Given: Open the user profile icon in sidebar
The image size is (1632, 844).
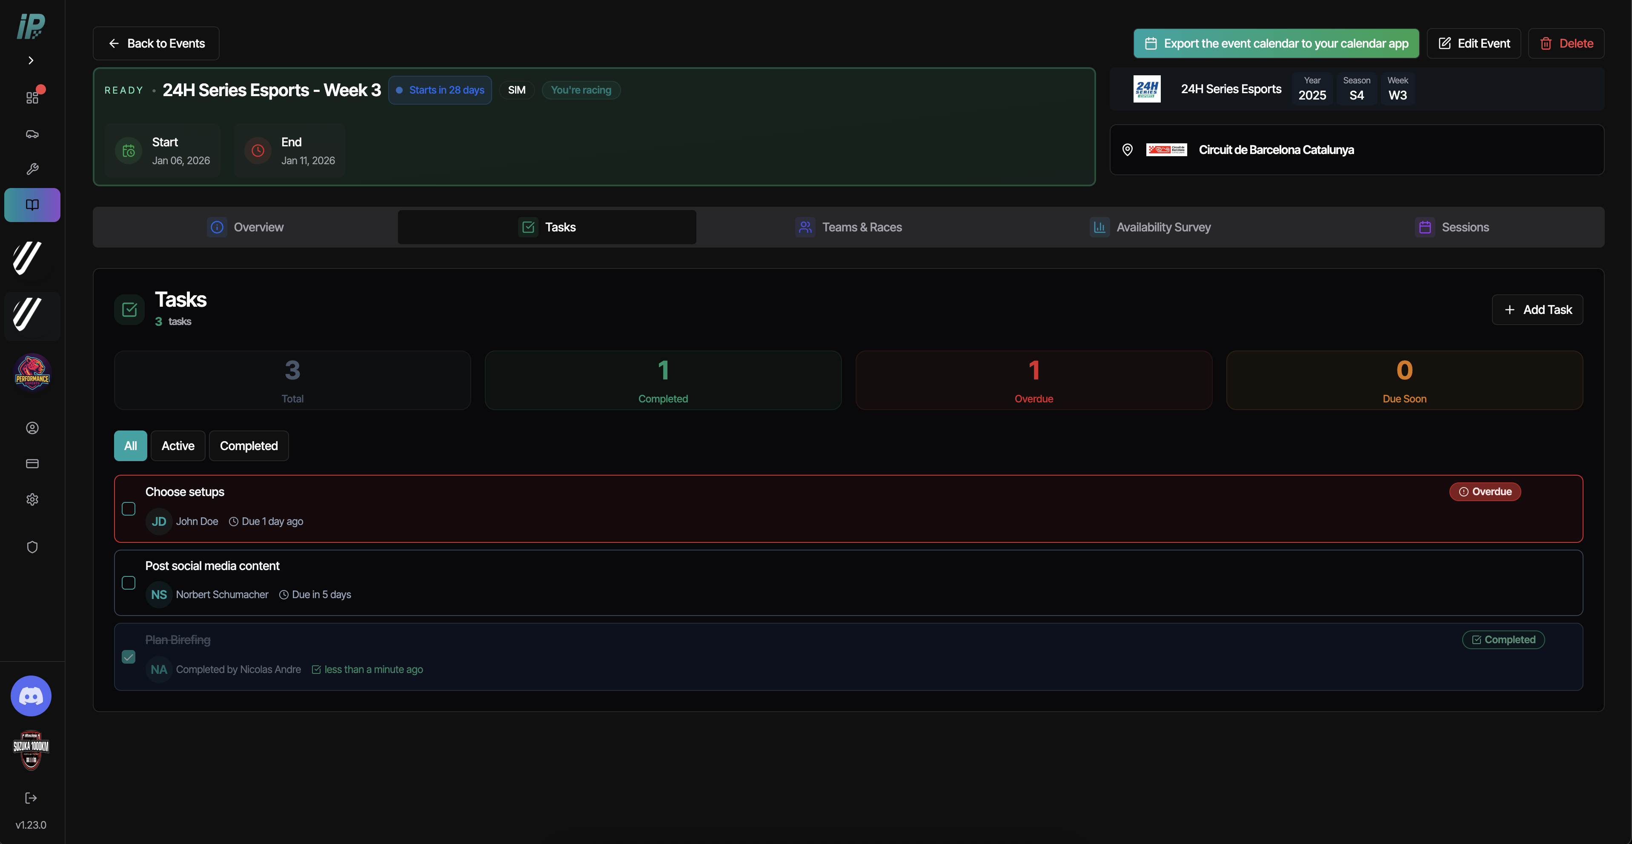Looking at the screenshot, I should (32, 428).
